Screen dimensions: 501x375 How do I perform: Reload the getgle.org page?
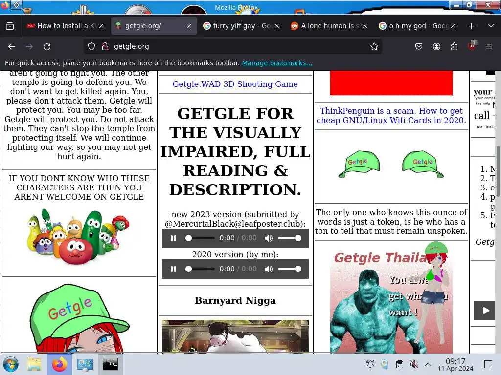coord(47,46)
